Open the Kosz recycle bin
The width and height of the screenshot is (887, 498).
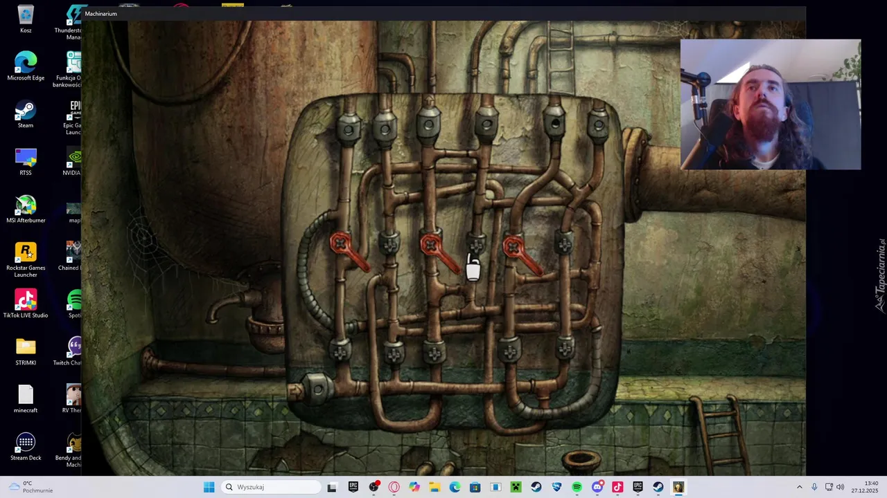(26, 19)
